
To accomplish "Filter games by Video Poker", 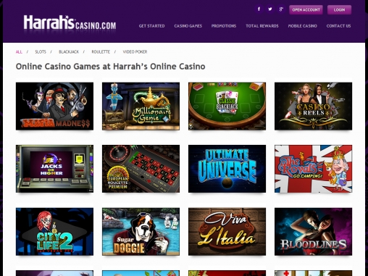I will pyautogui.click(x=135, y=51).
